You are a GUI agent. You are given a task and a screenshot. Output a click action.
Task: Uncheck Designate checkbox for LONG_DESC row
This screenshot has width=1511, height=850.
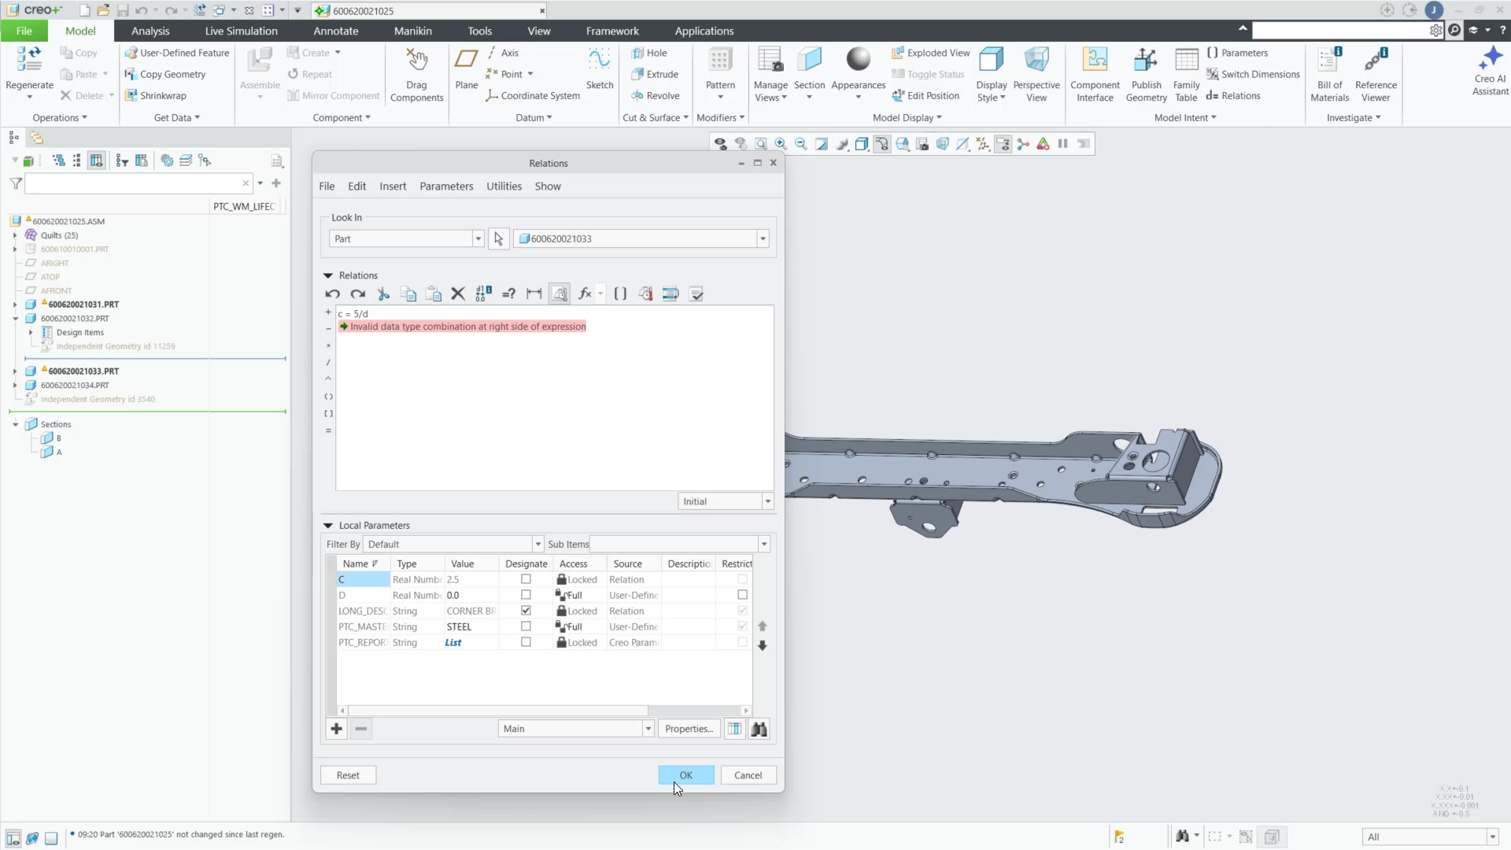pyautogui.click(x=526, y=611)
